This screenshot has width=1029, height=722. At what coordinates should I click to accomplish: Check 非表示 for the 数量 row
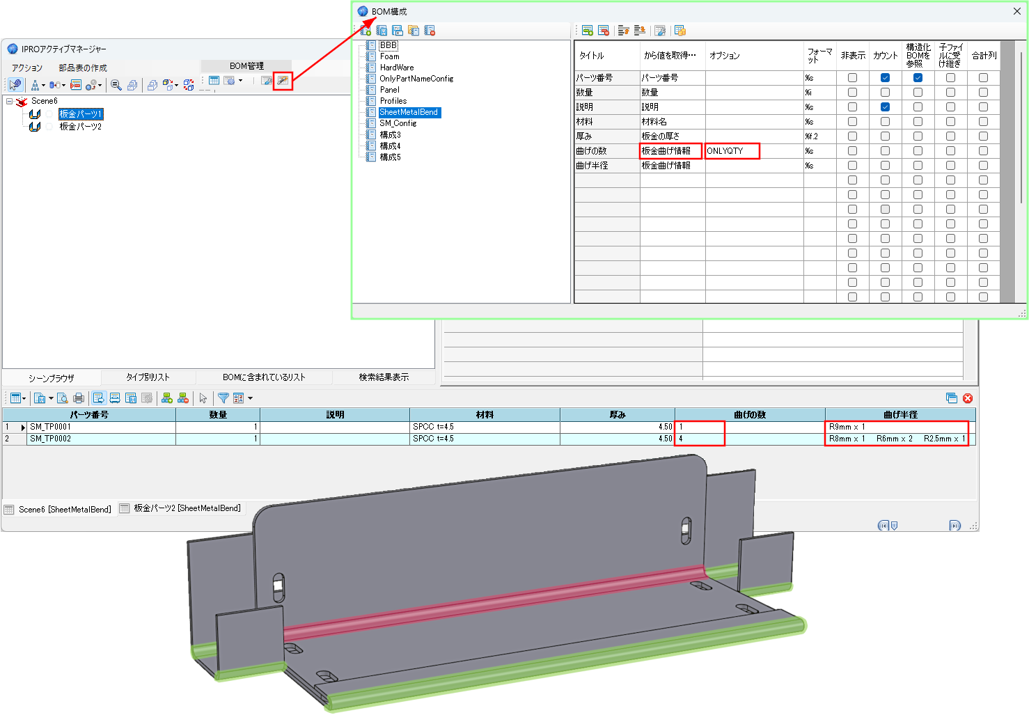[x=852, y=93]
